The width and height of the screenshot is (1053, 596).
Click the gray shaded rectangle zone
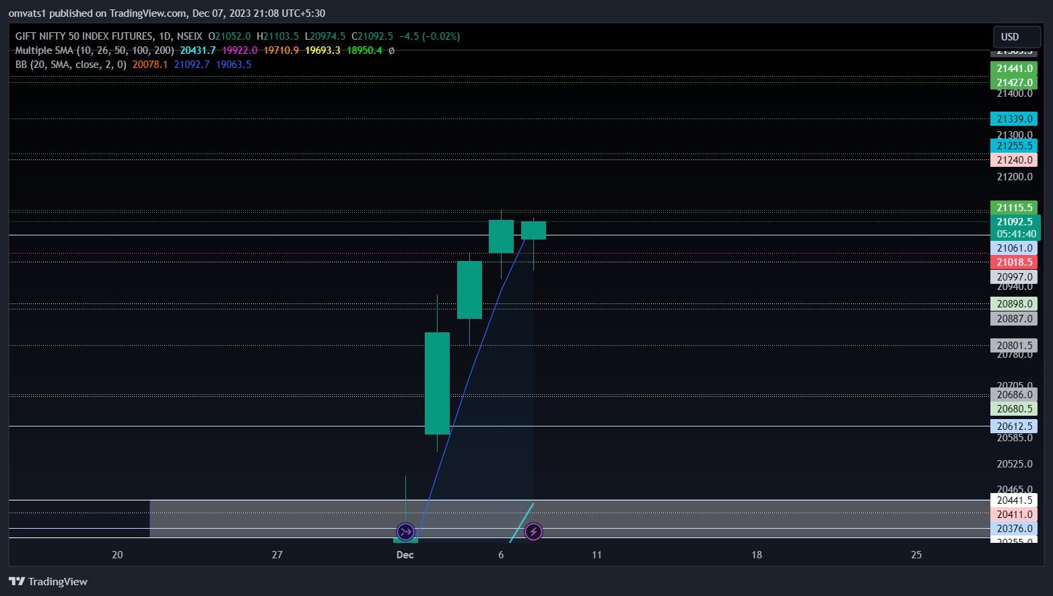(570, 519)
